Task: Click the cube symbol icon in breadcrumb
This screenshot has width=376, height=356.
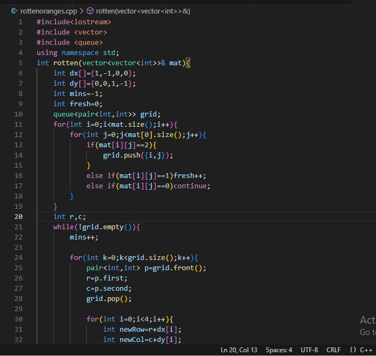Action: (x=90, y=11)
